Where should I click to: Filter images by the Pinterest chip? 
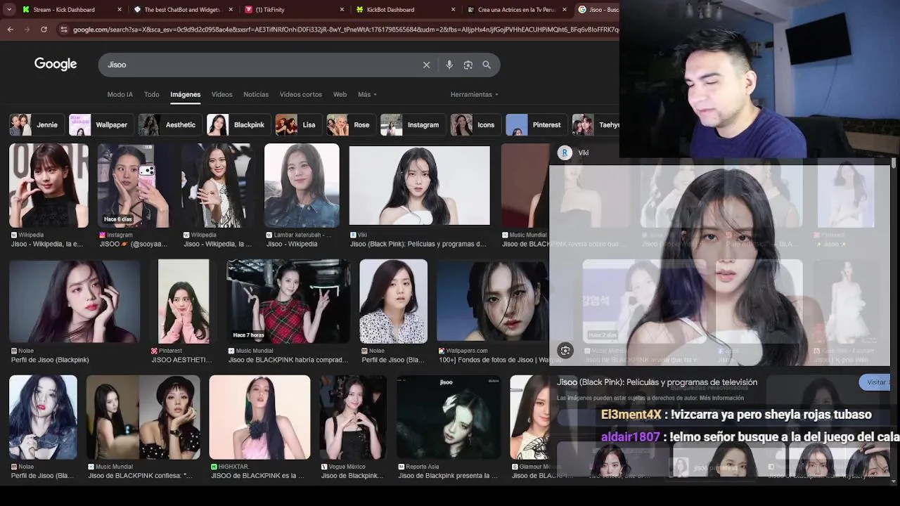(536, 124)
